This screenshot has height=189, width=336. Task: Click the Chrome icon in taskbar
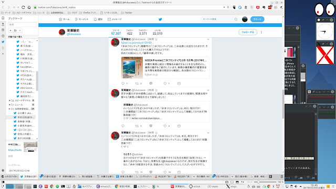click(51, 186)
